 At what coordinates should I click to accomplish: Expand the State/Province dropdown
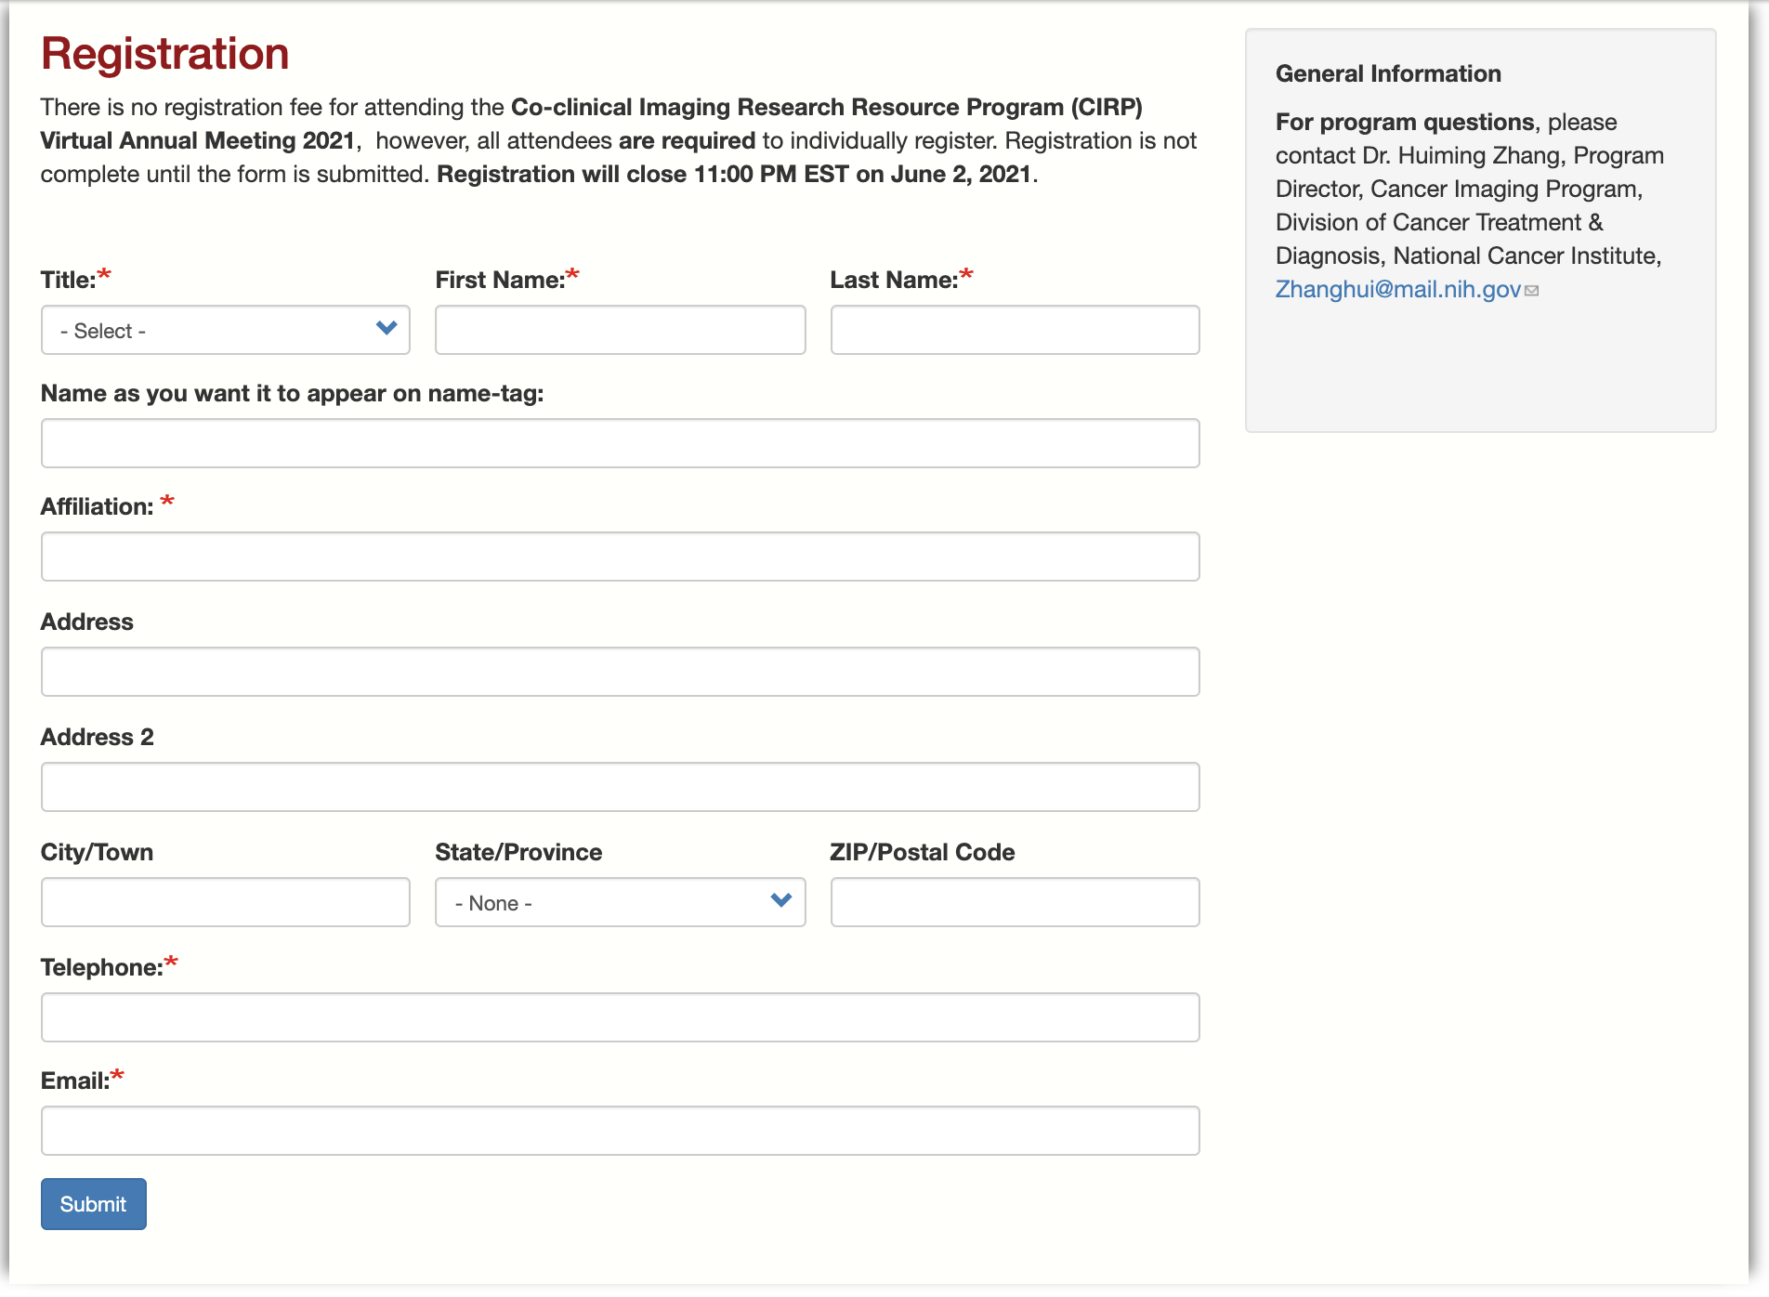pos(619,903)
